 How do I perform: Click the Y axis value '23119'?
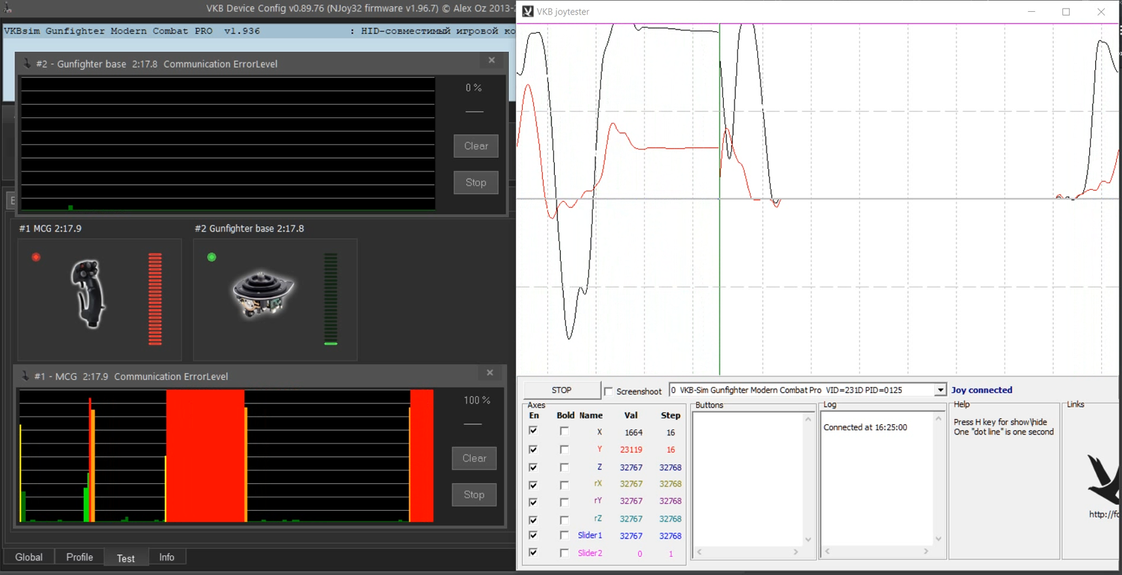click(x=631, y=450)
